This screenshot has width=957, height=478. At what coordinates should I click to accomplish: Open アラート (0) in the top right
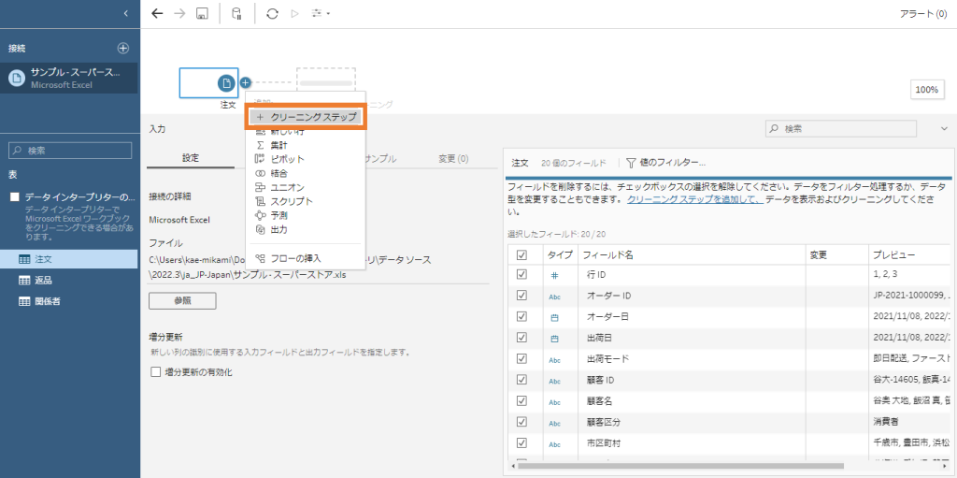pos(923,13)
